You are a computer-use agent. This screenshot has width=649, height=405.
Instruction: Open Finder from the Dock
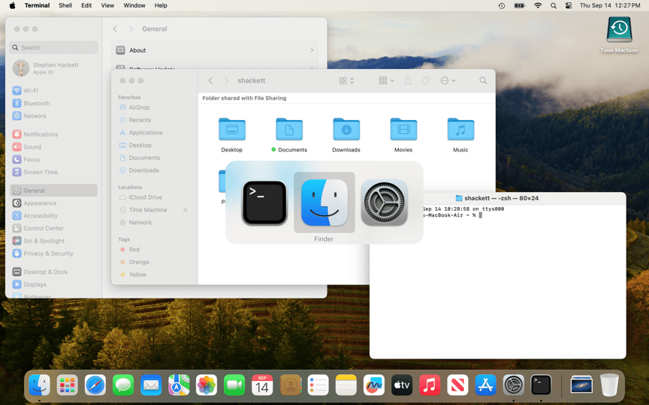[x=39, y=385]
